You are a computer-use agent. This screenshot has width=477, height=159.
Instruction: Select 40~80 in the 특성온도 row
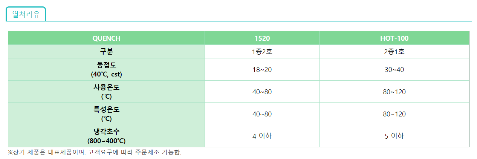pos(262,114)
